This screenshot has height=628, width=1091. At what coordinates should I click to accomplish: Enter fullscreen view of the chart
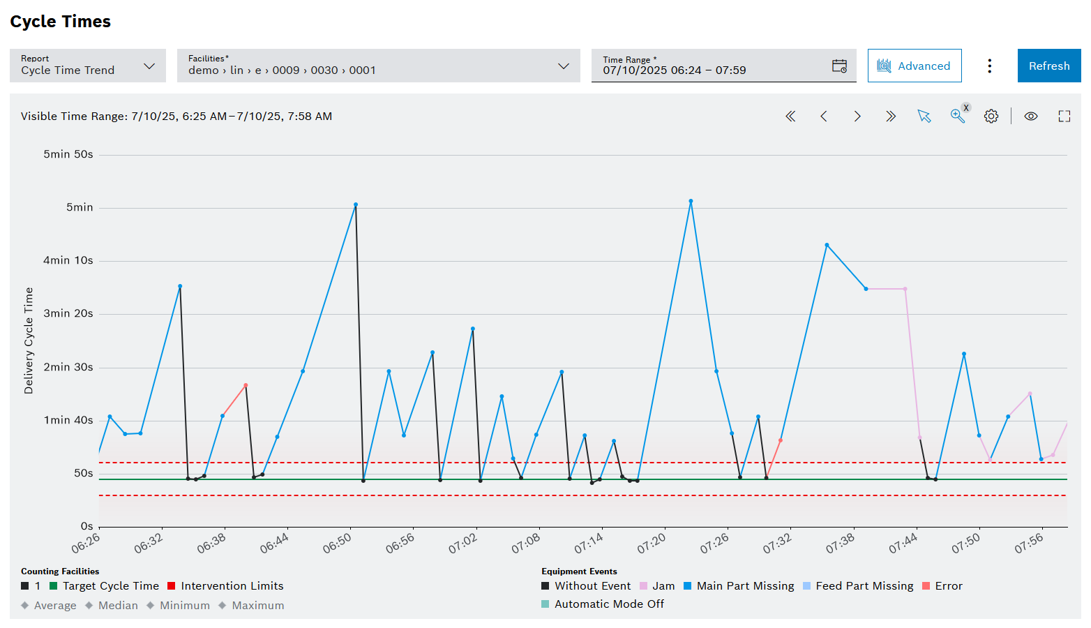(x=1064, y=116)
